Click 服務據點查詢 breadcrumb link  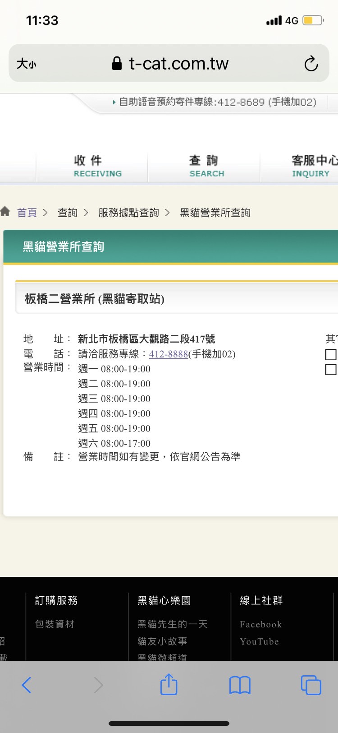[128, 213]
